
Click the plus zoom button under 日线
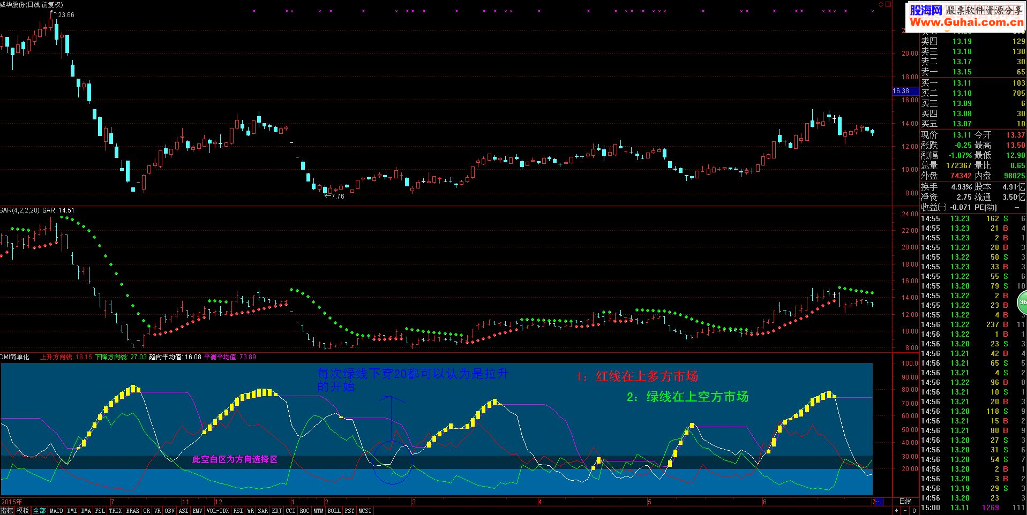(x=896, y=511)
